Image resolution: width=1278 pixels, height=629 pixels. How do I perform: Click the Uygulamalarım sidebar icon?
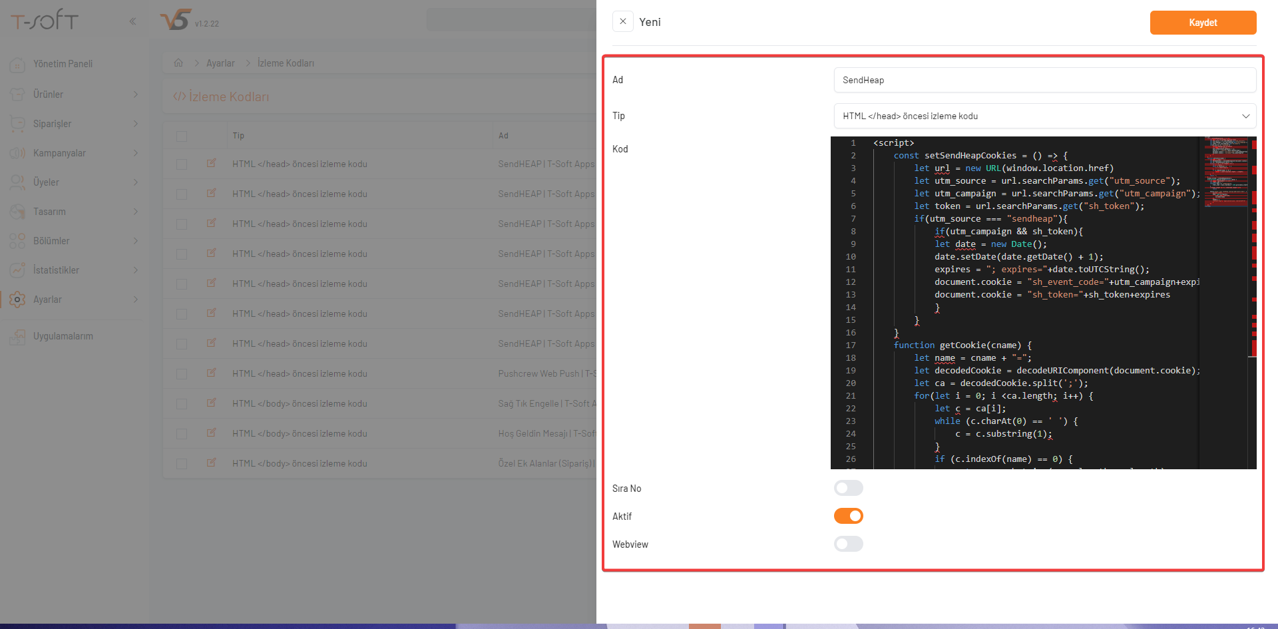click(17, 336)
